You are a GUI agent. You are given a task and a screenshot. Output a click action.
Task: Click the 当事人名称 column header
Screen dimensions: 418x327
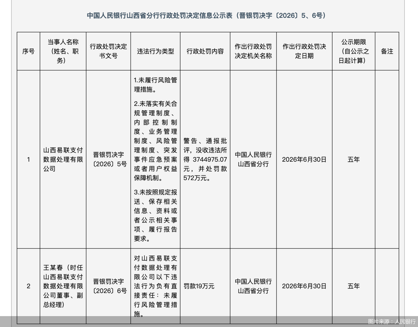pos(63,51)
